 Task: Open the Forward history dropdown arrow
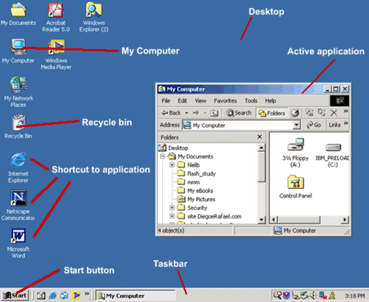point(205,113)
